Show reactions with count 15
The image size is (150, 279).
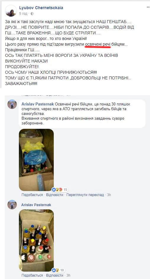pos(60,190)
